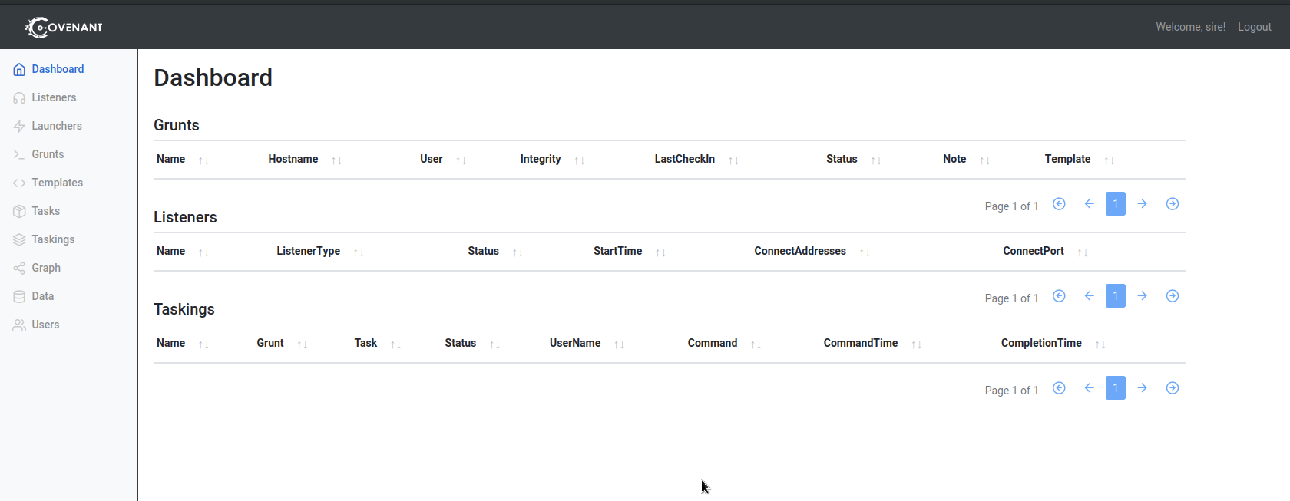Viewport: 1290px width, 501px height.
Task: Go to next page of Grunts table
Action: point(1142,204)
